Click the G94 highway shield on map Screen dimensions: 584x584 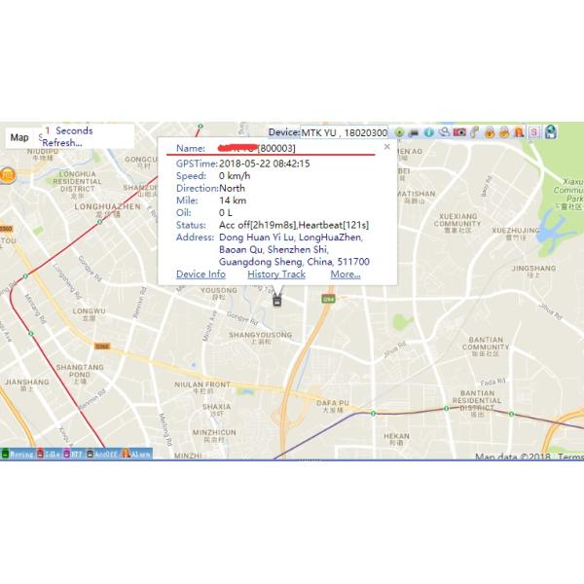(x=327, y=300)
